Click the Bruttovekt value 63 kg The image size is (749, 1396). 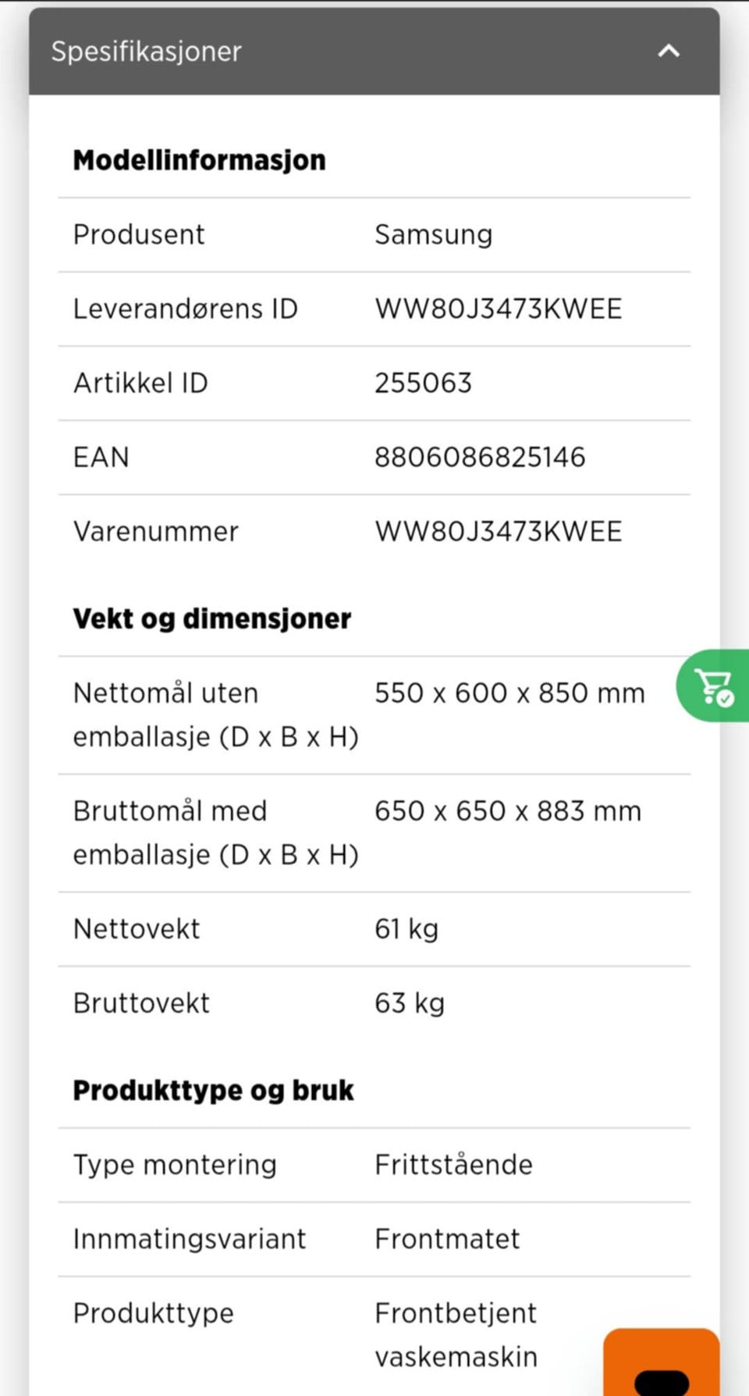pos(410,1003)
